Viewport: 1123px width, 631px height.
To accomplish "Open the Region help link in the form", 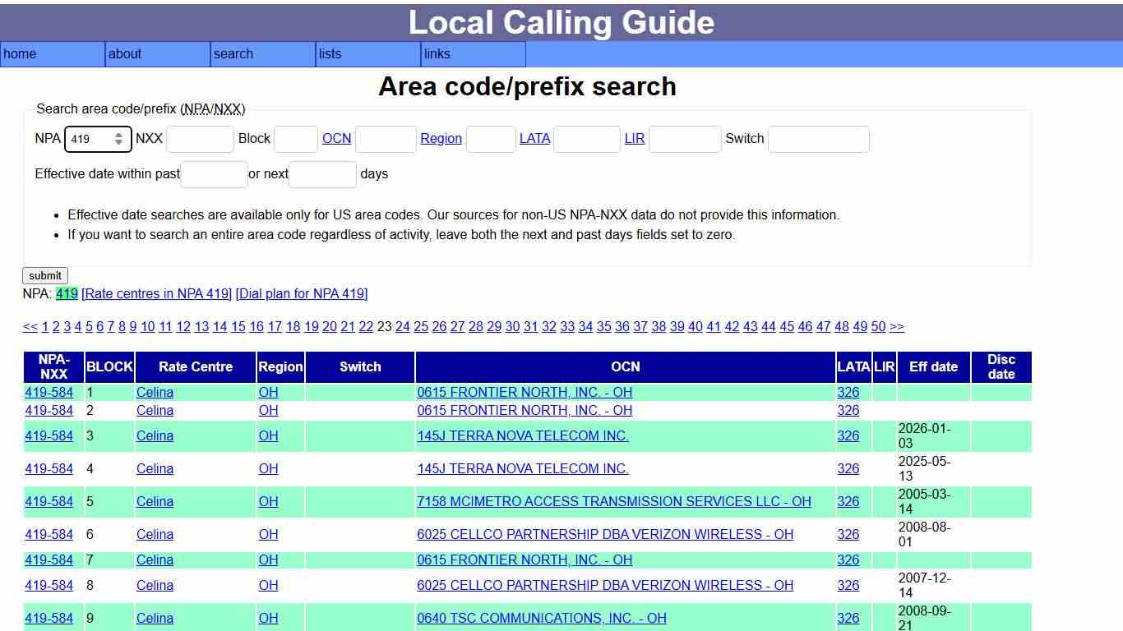I will [441, 138].
